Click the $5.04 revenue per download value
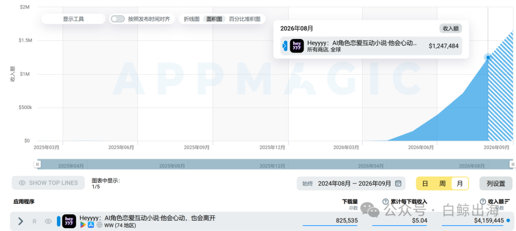 [x=419, y=221]
